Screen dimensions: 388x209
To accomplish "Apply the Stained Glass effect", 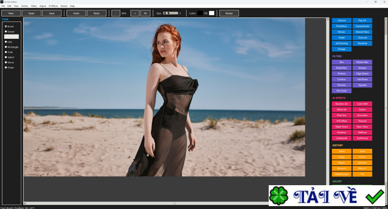I will click(362, 32).
